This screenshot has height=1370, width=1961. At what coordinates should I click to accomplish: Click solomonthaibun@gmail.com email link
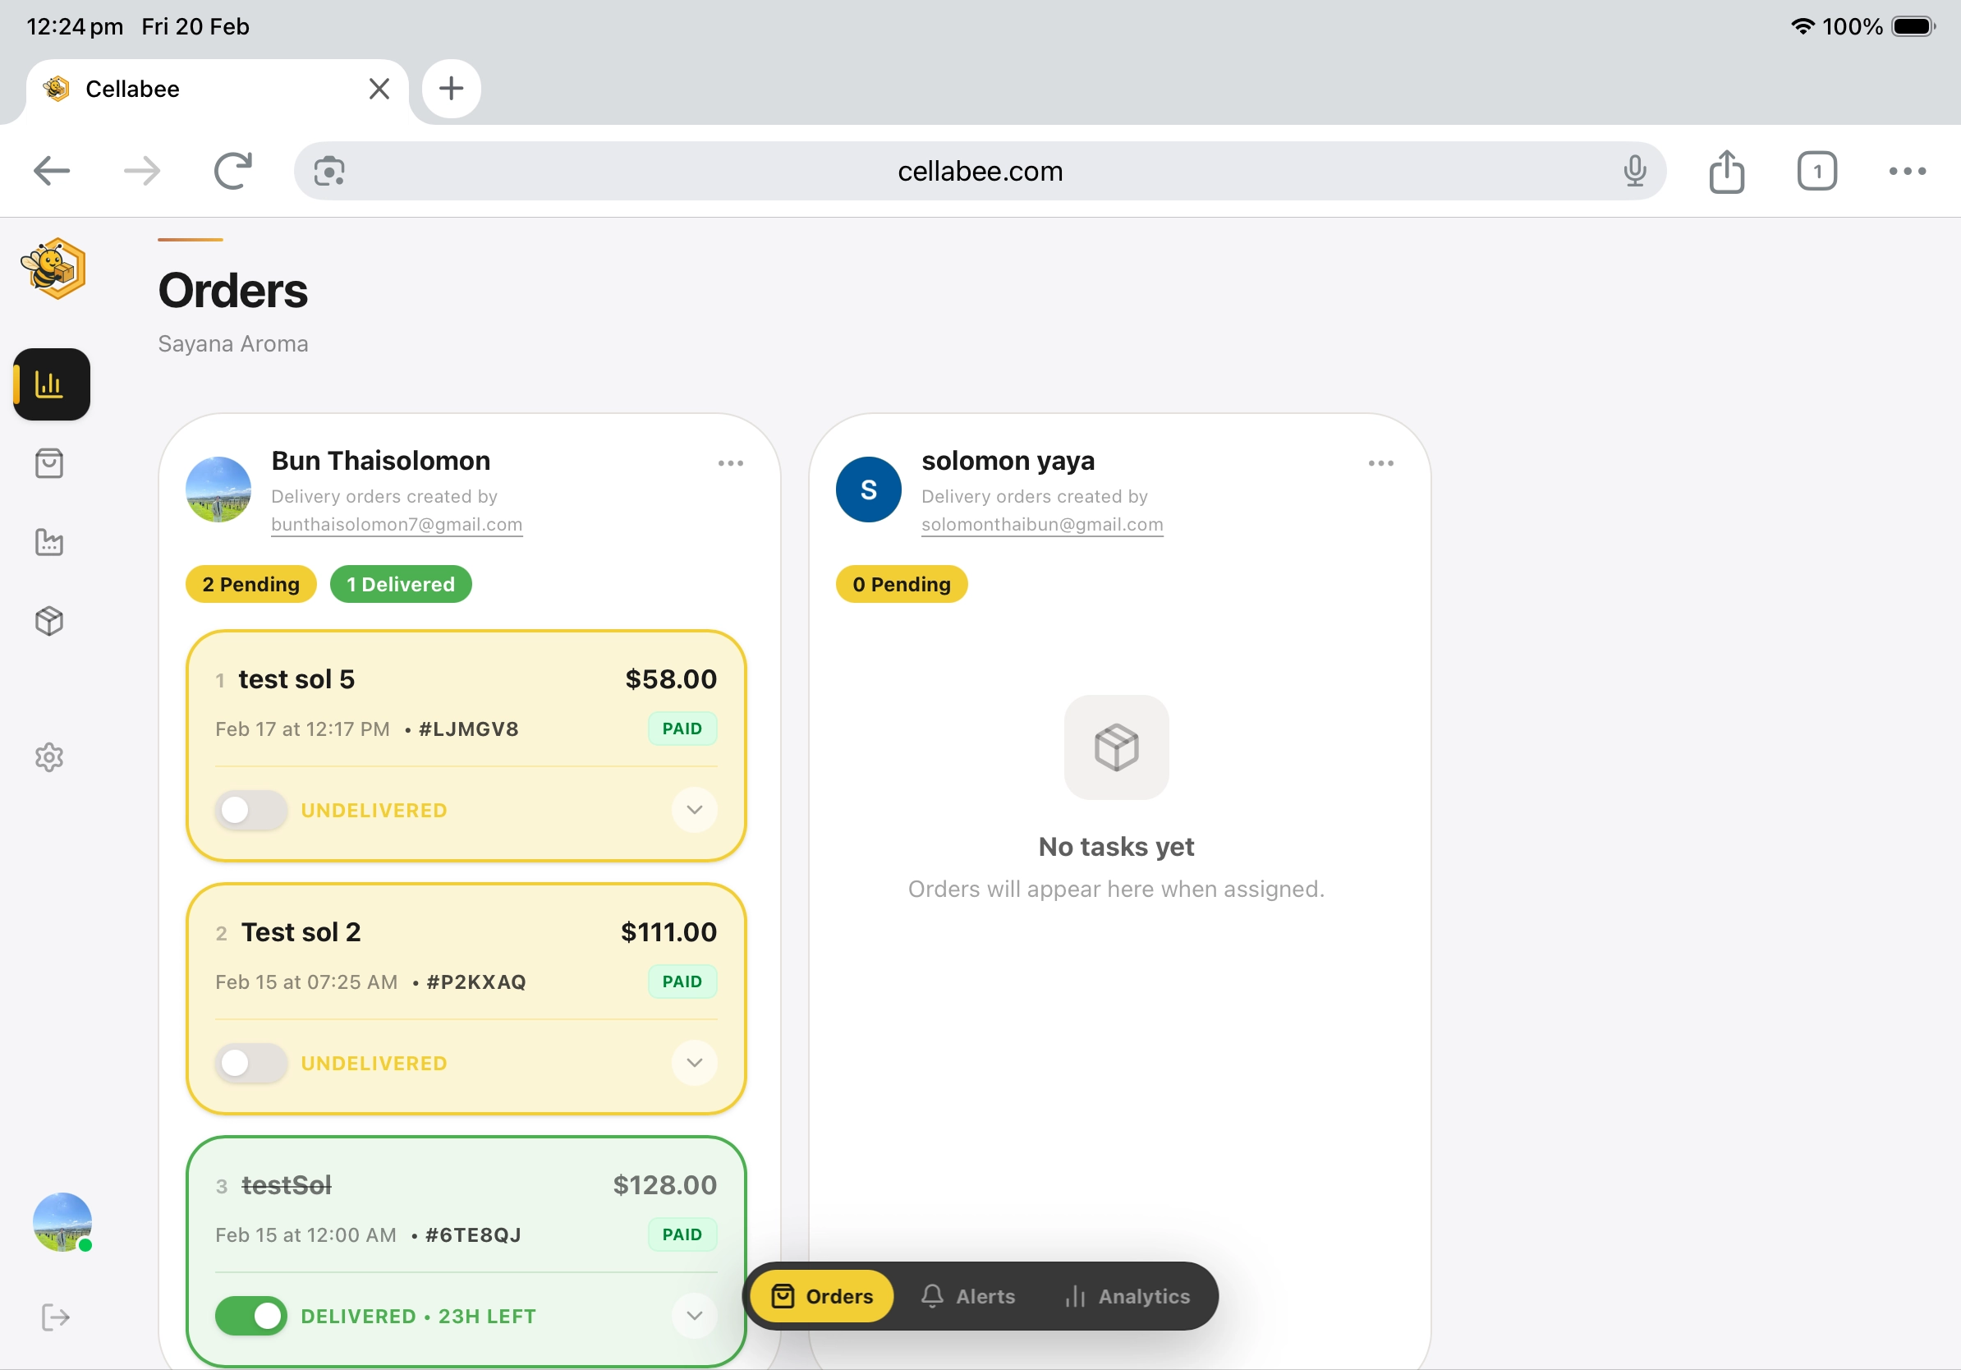click(1041, 524)
